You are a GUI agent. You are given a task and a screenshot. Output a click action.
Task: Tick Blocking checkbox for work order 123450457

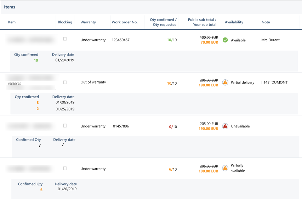pyautogui.click(x=65, y=39)
